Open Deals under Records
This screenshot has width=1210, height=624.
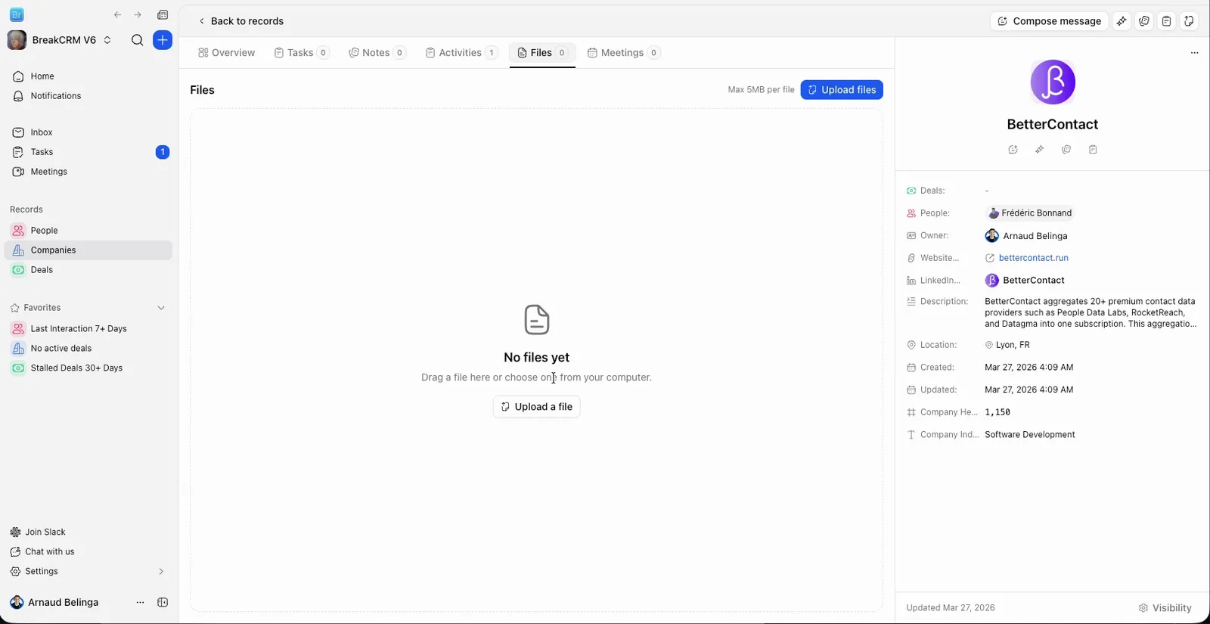point(88,270)
